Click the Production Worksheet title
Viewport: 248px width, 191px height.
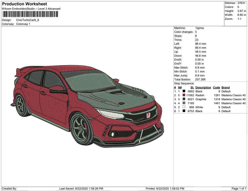(x=24, y=4)
